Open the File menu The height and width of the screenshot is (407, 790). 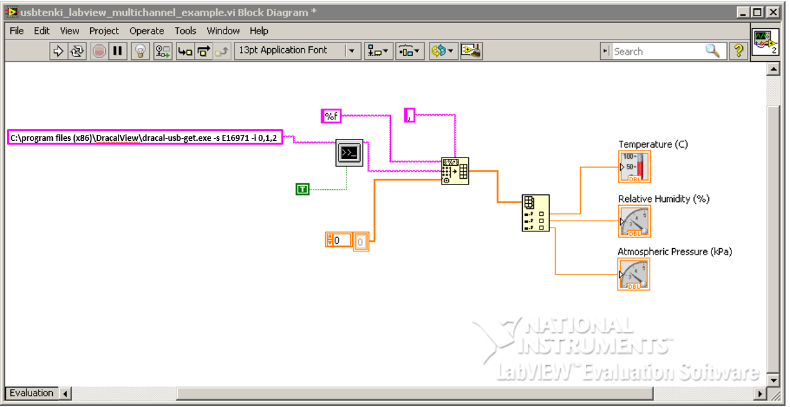[x=17, y=31]
